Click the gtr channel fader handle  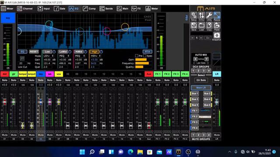click(x=14, y=102)
